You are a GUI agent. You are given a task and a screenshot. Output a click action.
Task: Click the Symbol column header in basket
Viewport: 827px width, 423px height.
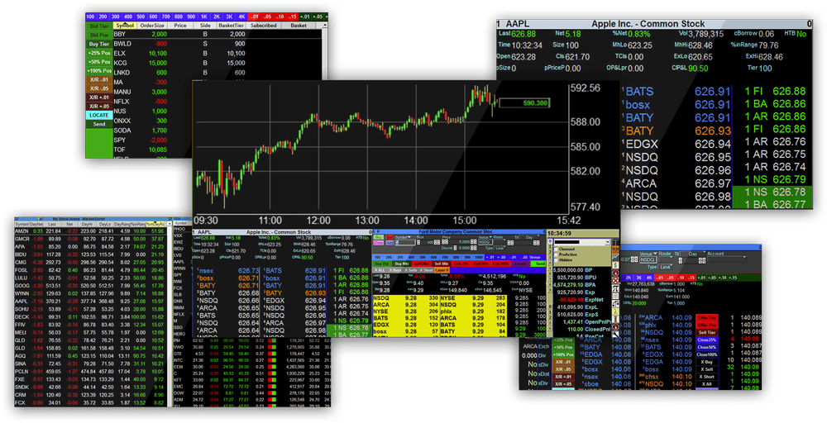125,26
